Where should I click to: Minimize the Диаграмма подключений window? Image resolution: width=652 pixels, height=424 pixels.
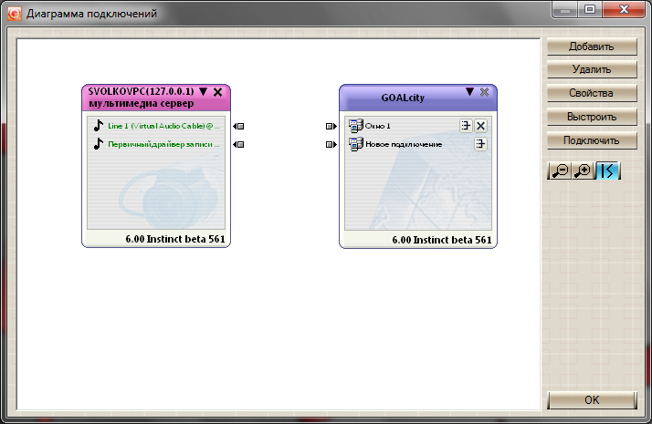[x=565, y=10]
